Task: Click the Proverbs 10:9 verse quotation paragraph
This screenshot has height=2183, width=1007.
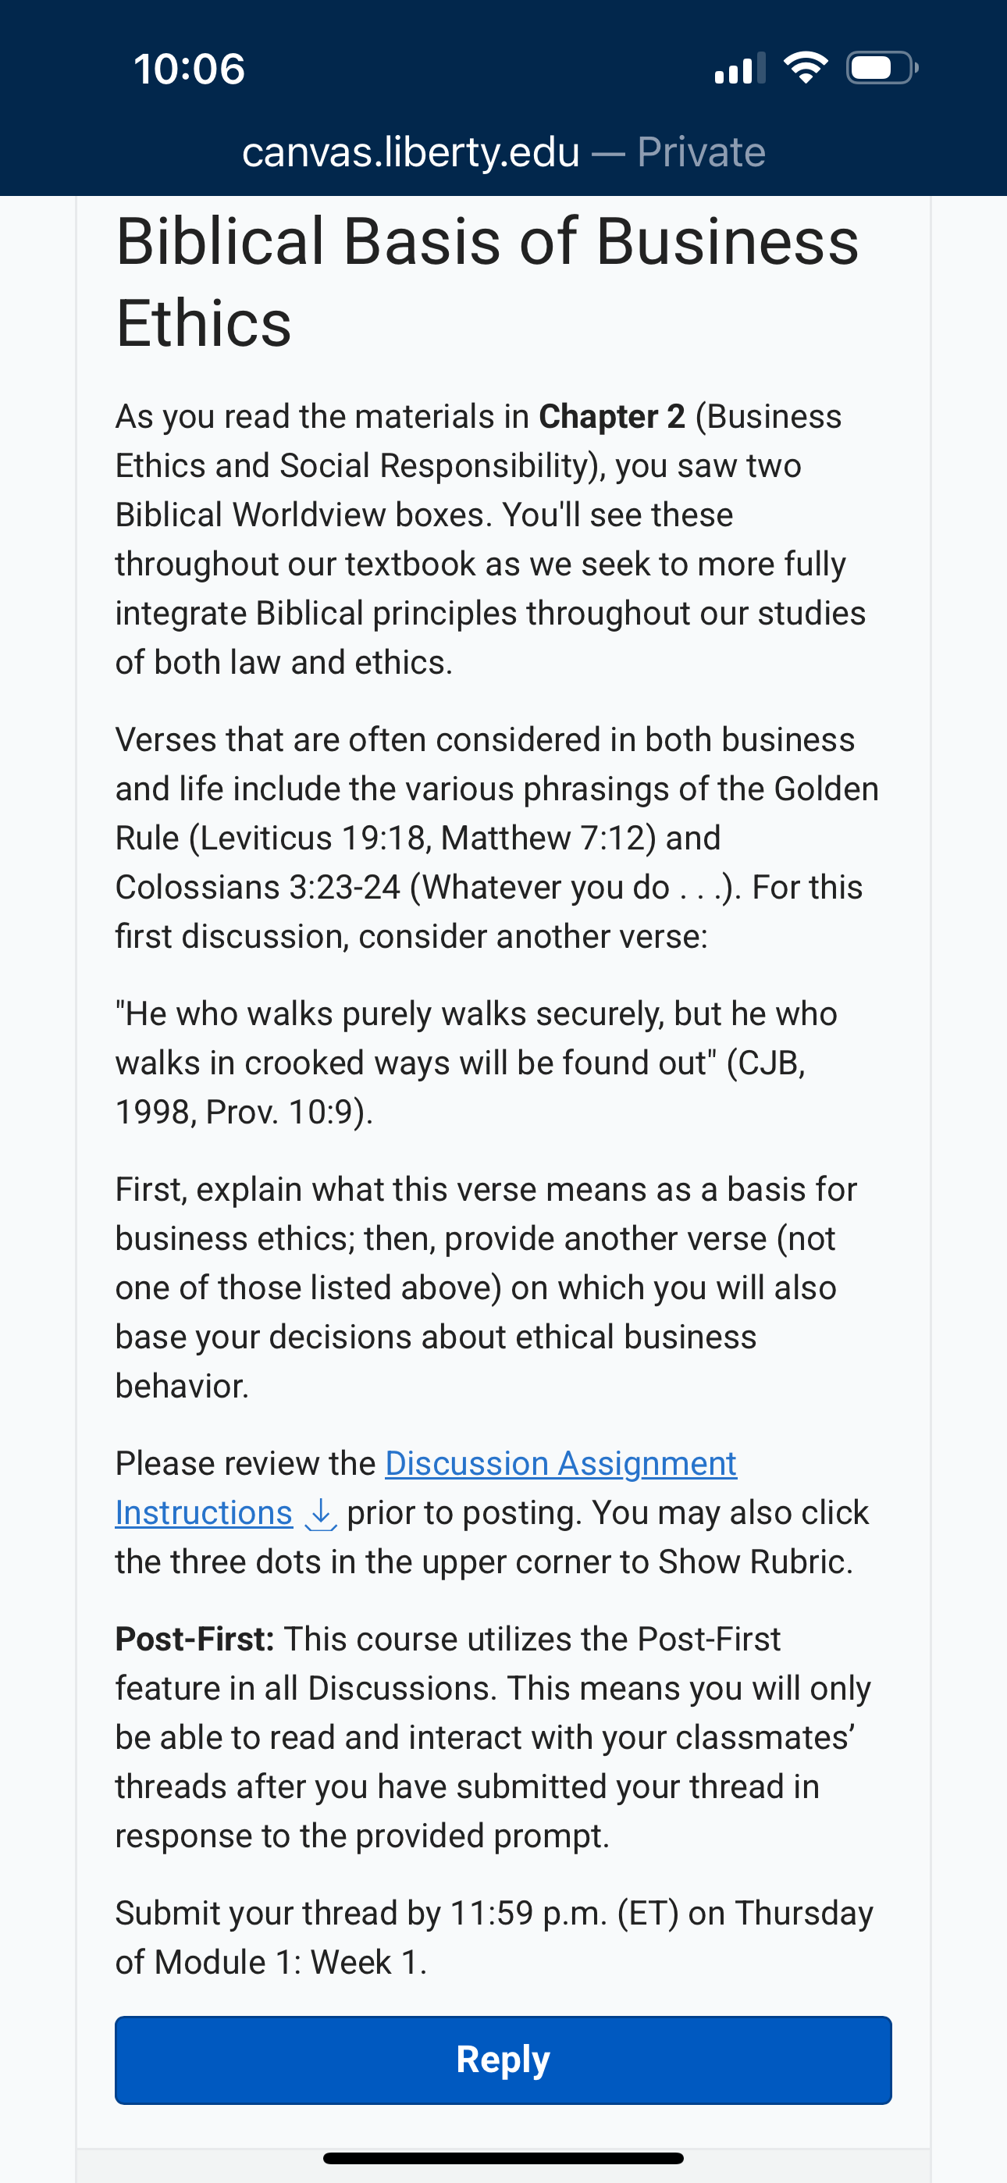Action: [x=476, y=1063]
